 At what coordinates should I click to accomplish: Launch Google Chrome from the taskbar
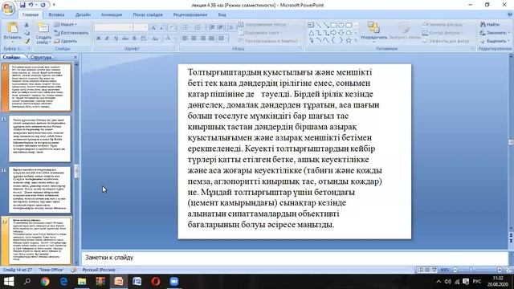coord(45,282)
